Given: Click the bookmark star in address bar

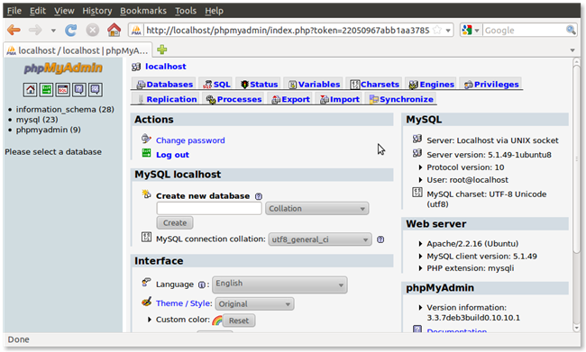Looking at the screenshot, I should pos(437,31).
